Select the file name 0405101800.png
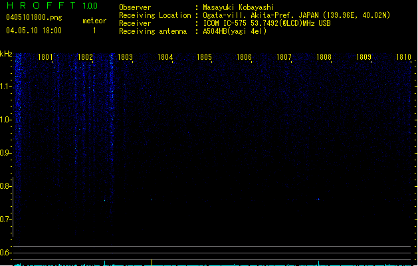Viewport: 418px width, 266px height. (34, 17)
